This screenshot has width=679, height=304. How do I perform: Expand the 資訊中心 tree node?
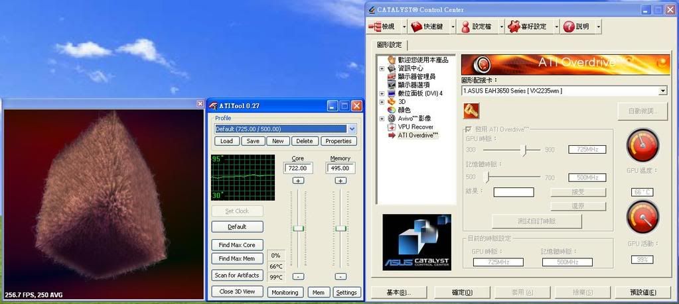point(382,69)
